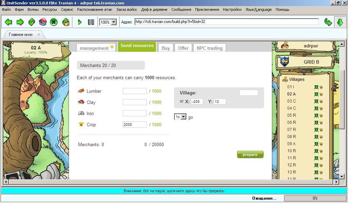The image size is (348, 203).
Task: Open the Файл menu
Action: pos(6,9)
